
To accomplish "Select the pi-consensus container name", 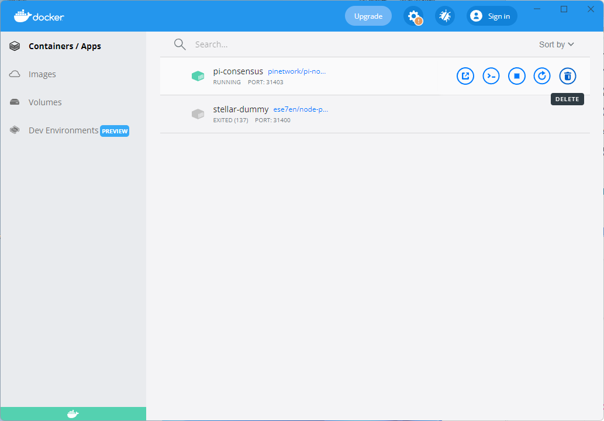I will tap(238, 71).
